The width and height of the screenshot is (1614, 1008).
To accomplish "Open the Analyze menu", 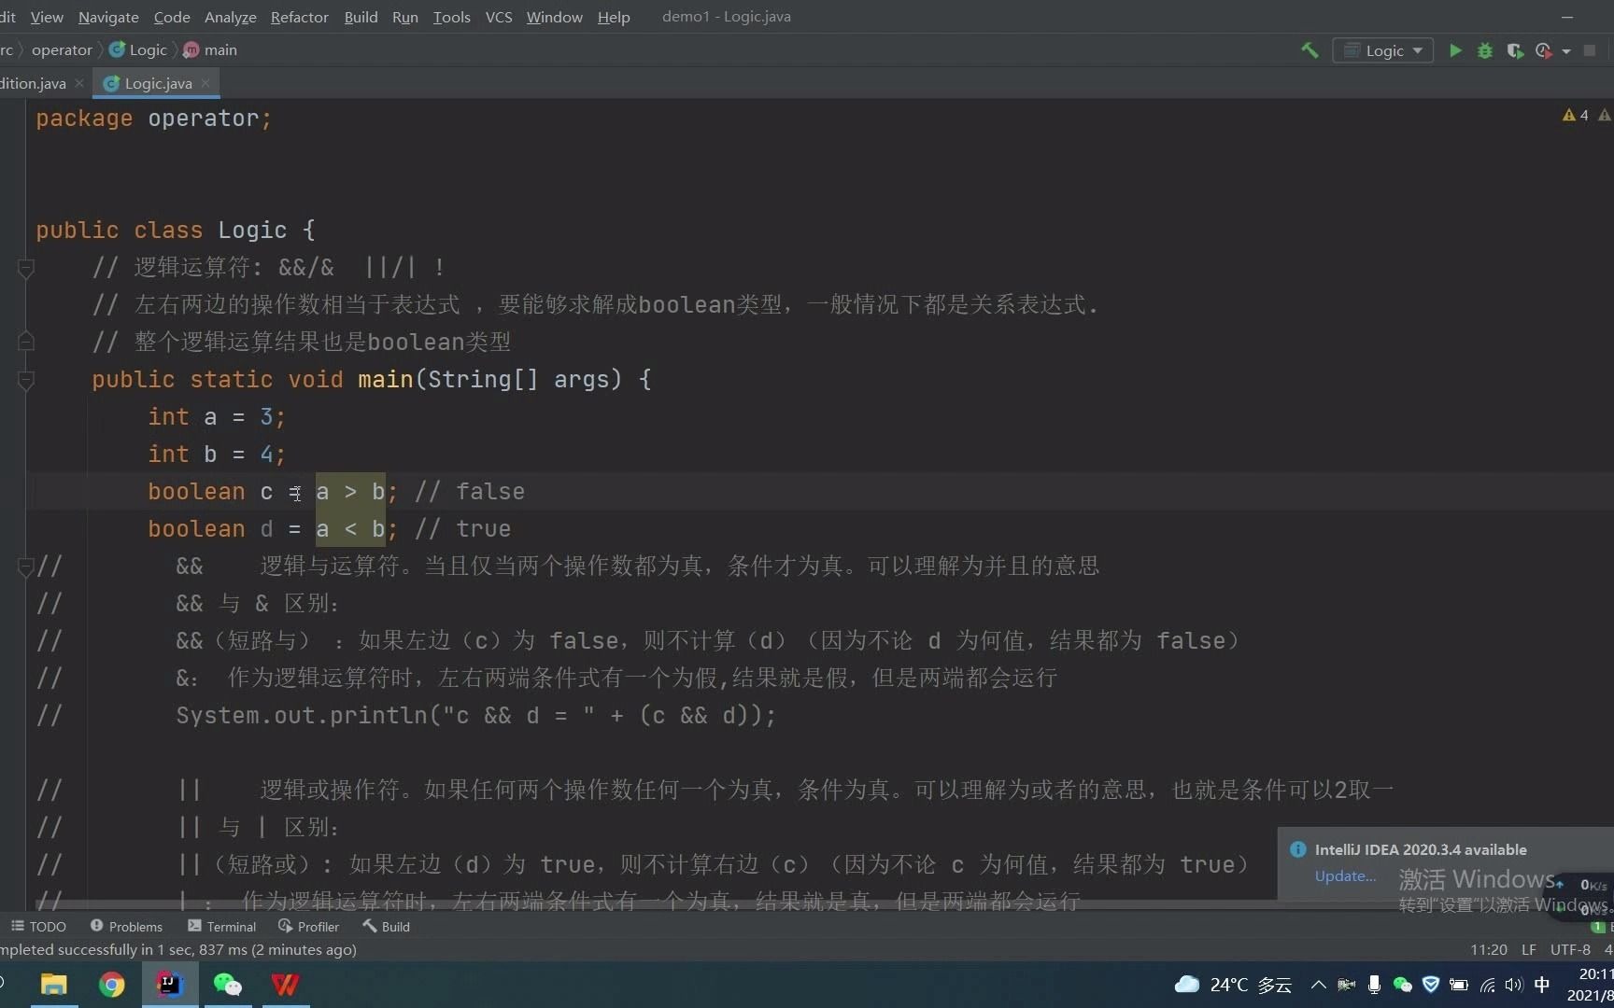I will tap(231, 17).
